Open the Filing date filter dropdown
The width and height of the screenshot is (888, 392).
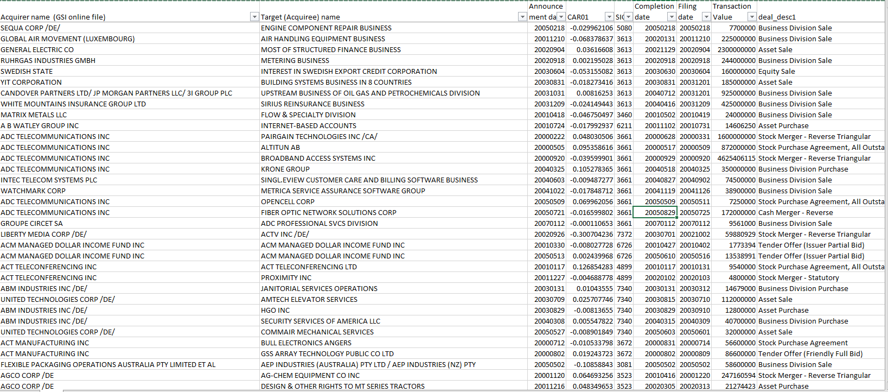[x=706, y=17]
